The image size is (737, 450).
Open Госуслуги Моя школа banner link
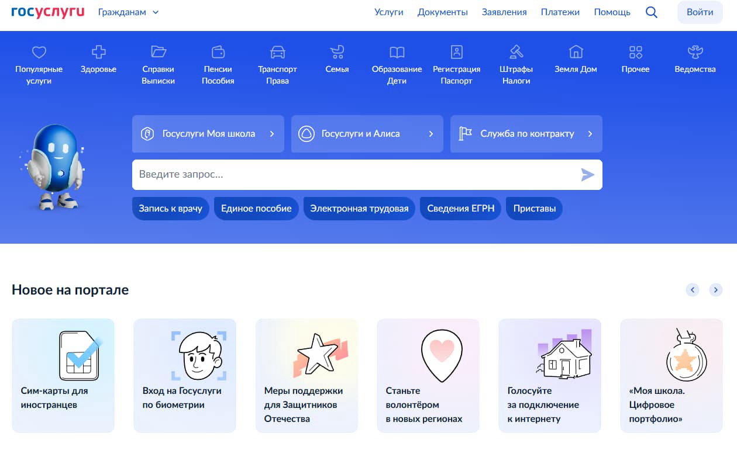click(x=208, y=134)
